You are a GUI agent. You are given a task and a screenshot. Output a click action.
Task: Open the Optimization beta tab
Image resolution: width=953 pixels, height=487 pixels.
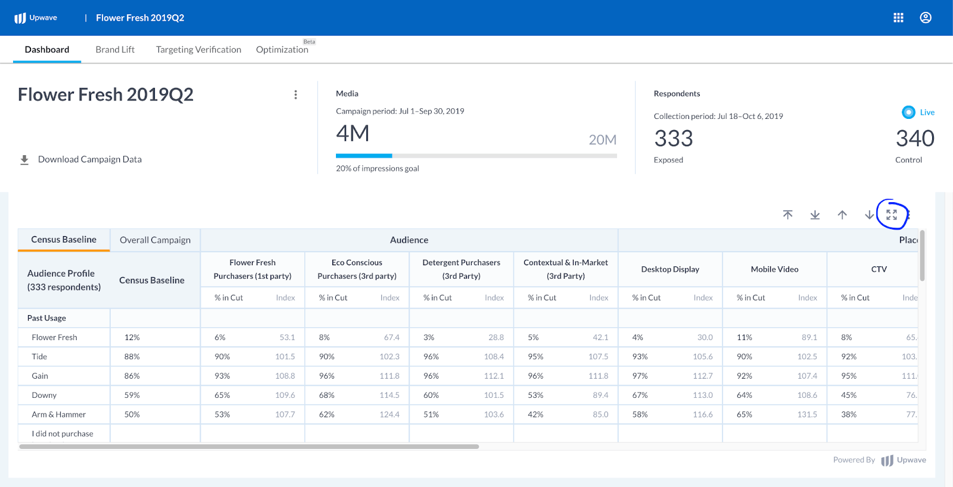point(282,49)
